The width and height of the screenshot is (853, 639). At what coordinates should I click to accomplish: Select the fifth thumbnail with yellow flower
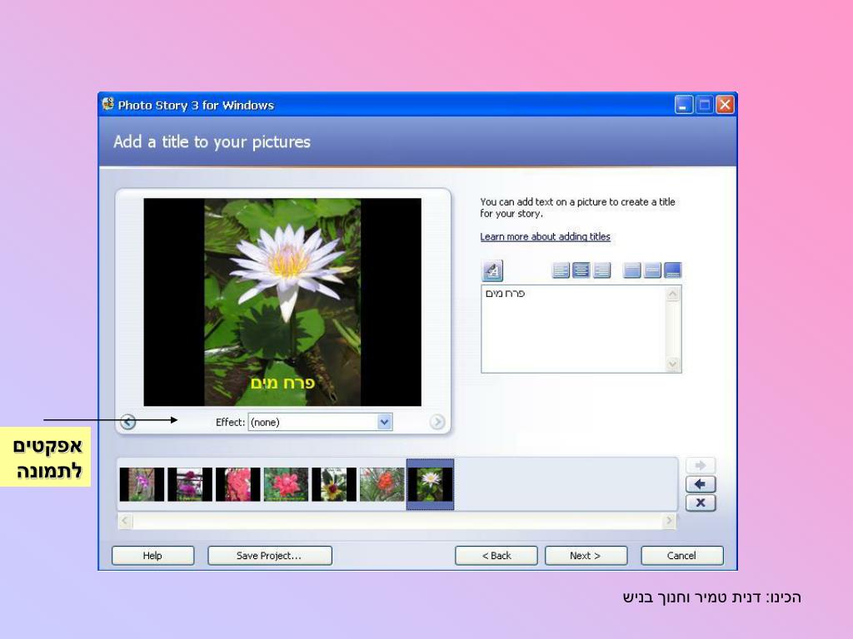coord(334,484)
